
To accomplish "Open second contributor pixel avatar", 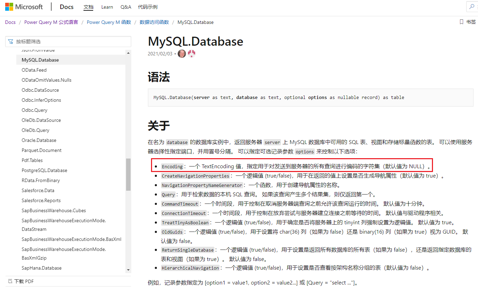I will click(x=192, y=54).
